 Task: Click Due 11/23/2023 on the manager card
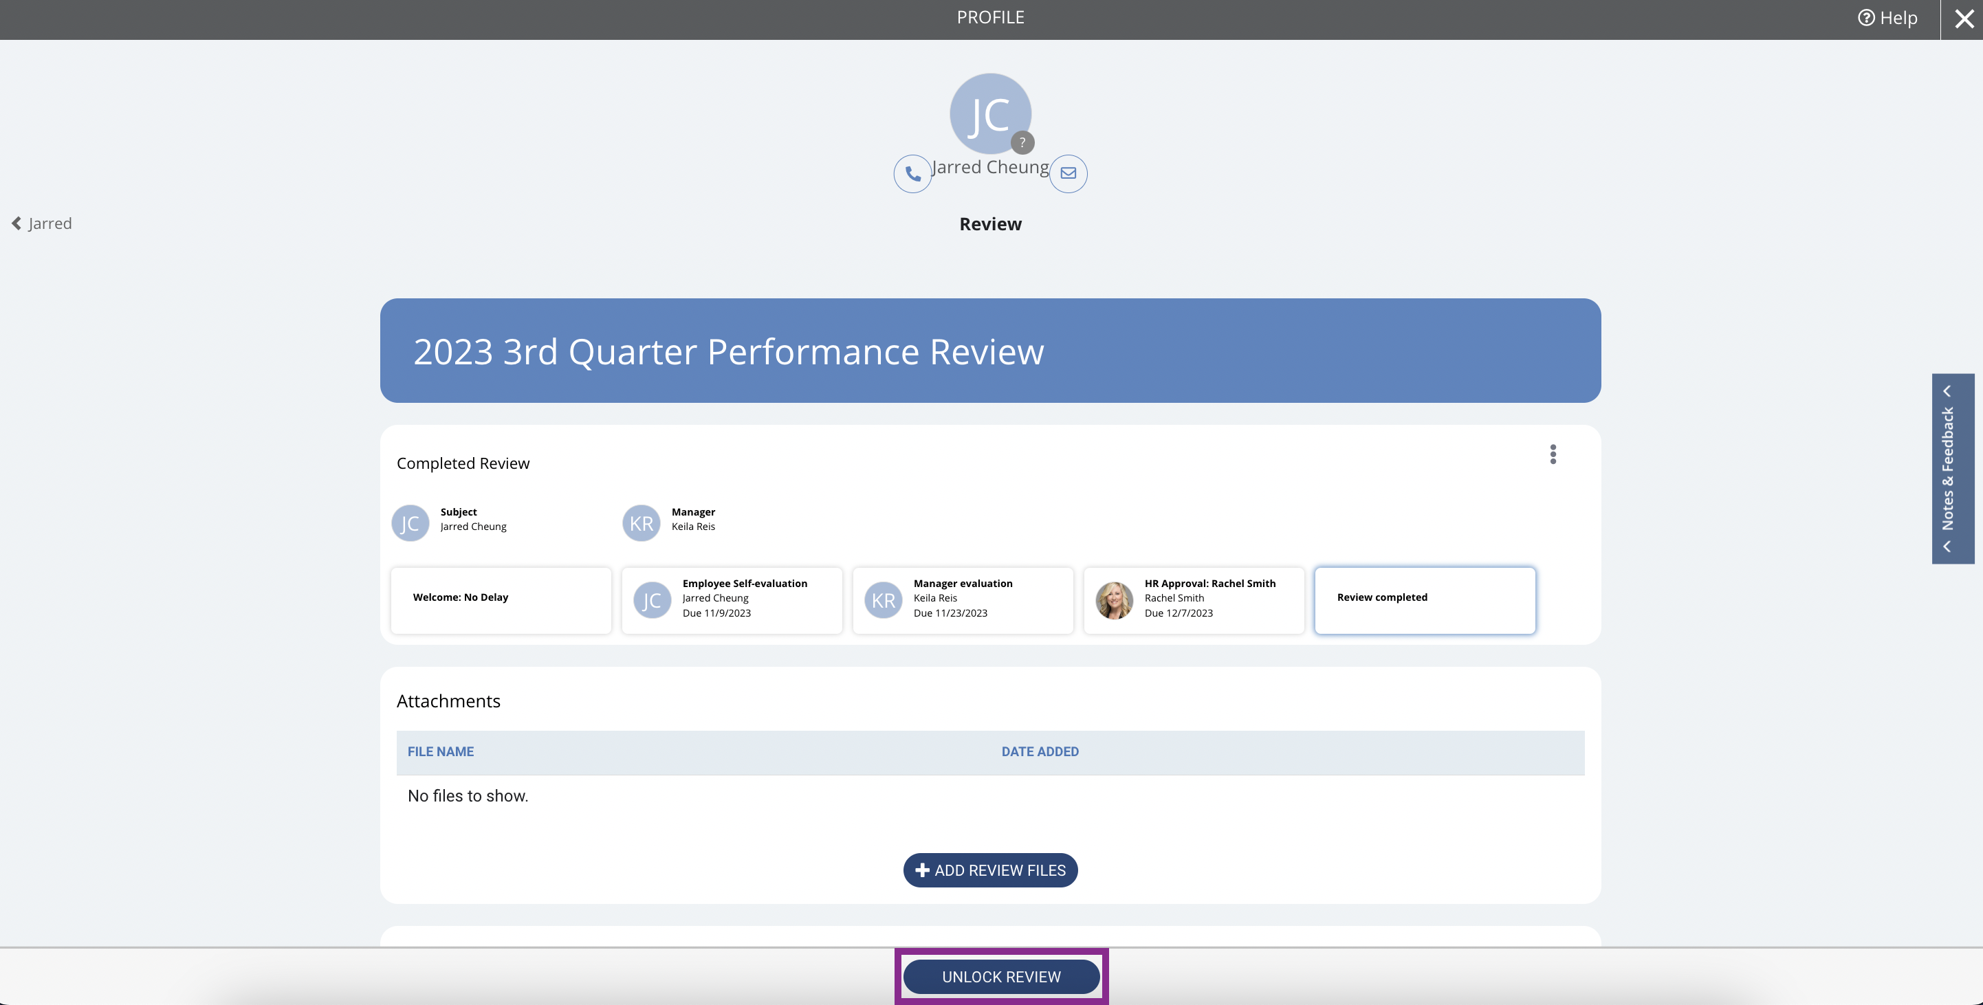[950, 613]
